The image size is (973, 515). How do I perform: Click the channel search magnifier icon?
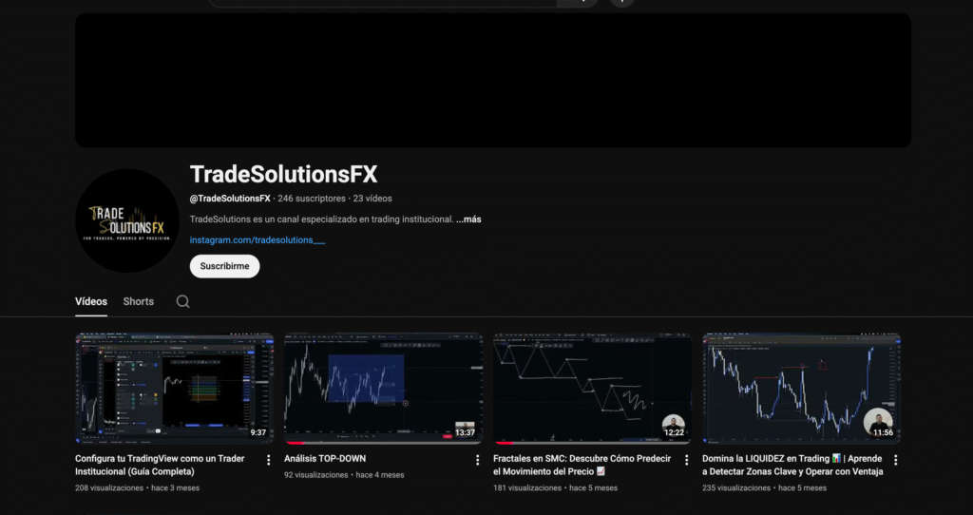point(183,301)
